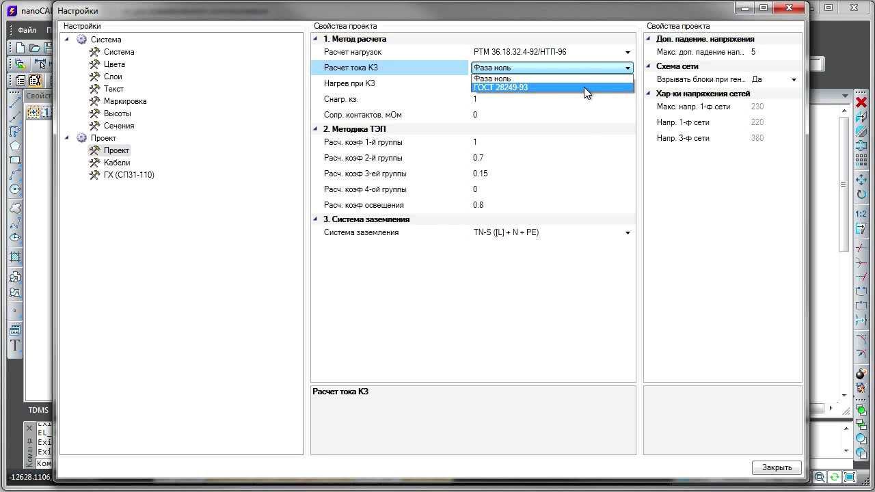Collapse section 3. Система заземления

[x=315, y=219]
